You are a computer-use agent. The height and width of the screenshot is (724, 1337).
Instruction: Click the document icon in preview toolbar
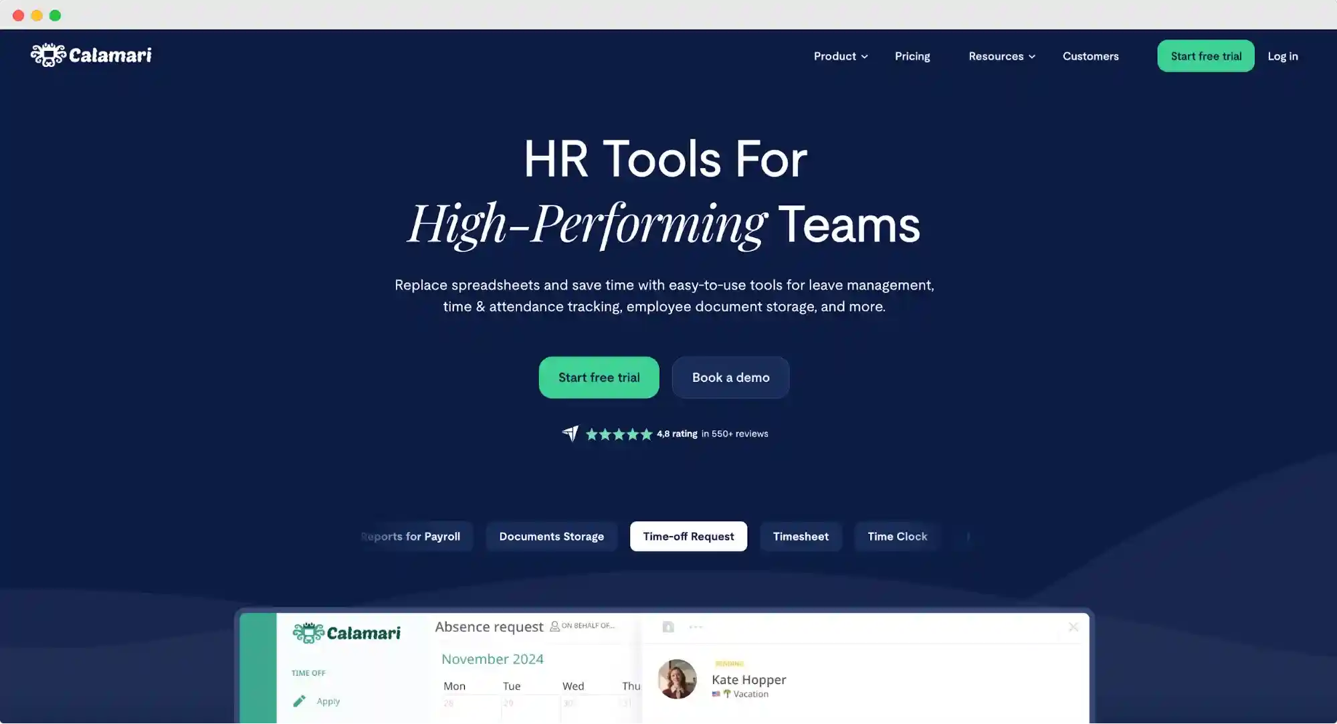click(x=668, y=627)
